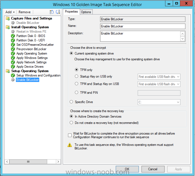Choose Do not create a recovery key option
This screenshot has width=195, height=176.
(72, 123)
